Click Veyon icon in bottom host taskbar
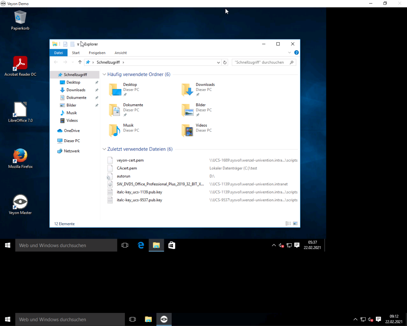This screenshot has width=407, height=326. 164,320
